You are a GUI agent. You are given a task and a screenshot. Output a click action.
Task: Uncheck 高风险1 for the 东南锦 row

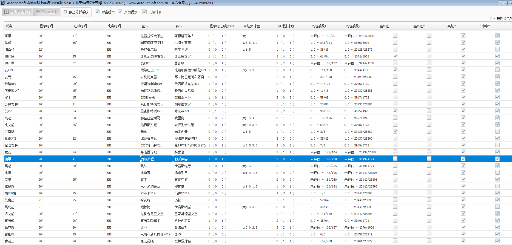[x=395, y=131]
